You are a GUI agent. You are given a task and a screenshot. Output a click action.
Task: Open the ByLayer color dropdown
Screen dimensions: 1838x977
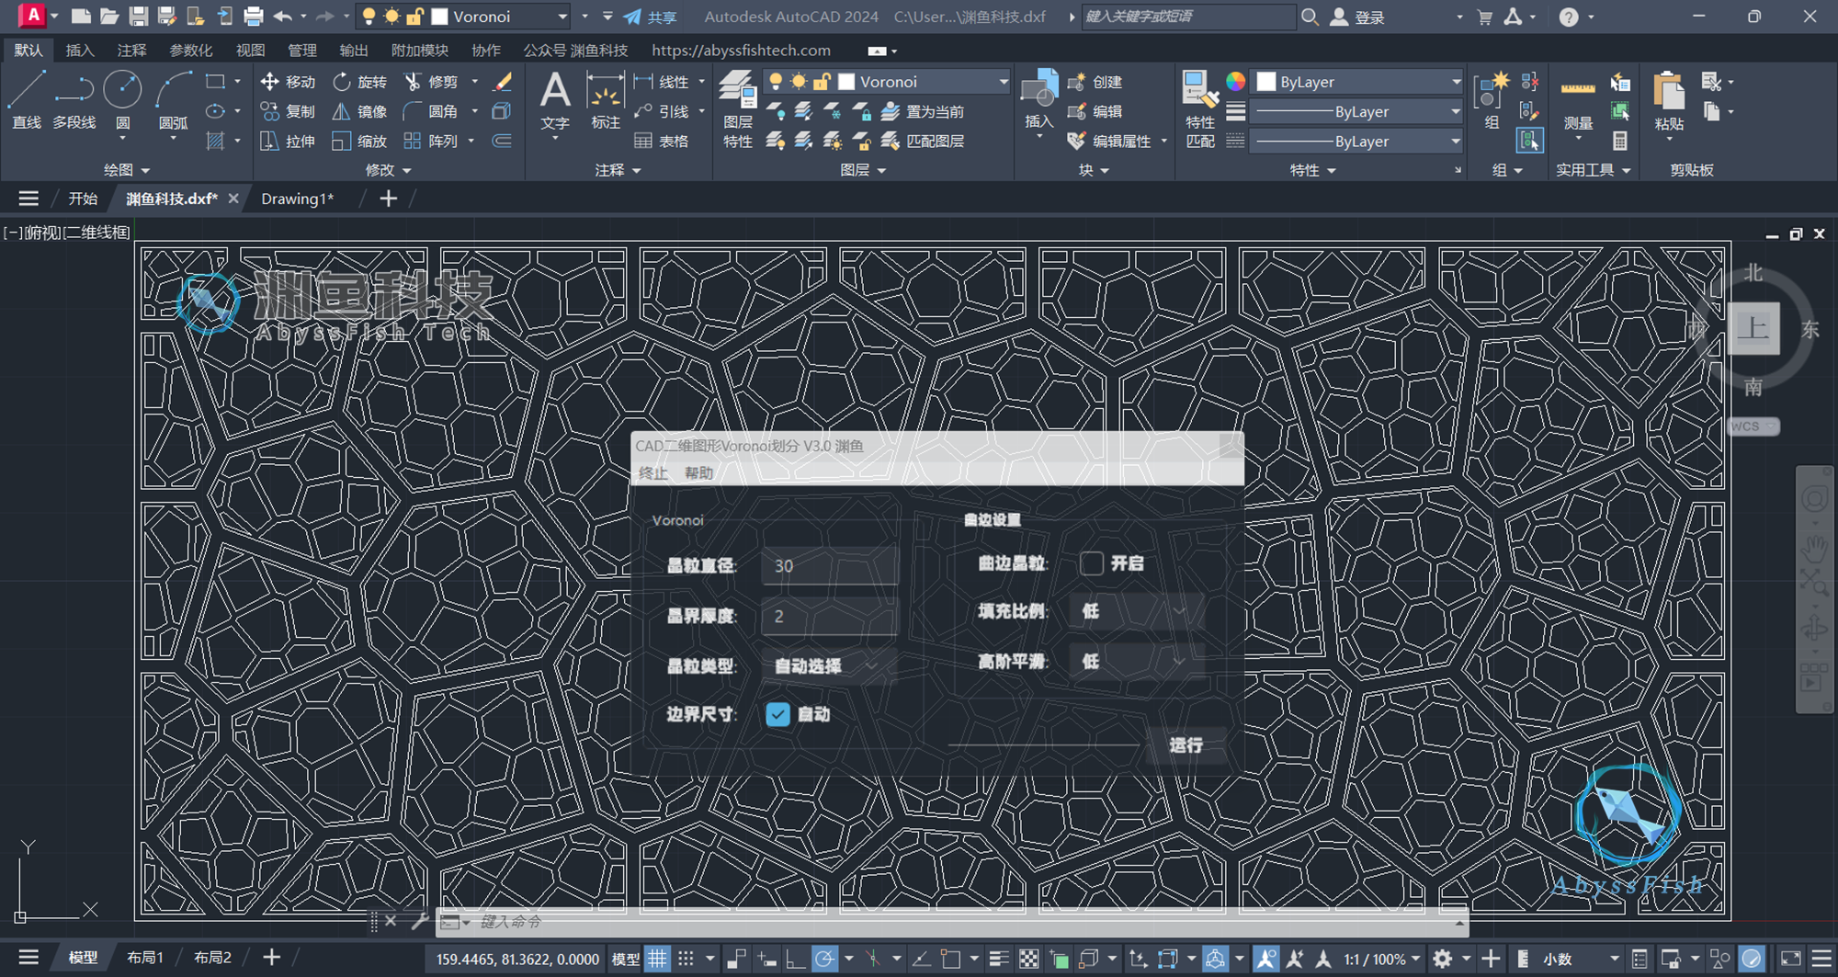(1358, 82)
